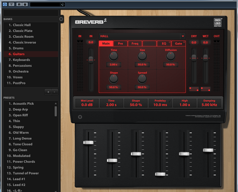Select the Keyboards bank
The image size is (238, 192).
31,60
